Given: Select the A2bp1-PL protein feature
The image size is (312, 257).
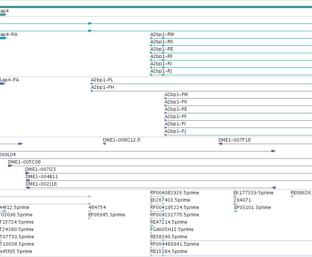Looking at the screenshot, I should (102, 80).
